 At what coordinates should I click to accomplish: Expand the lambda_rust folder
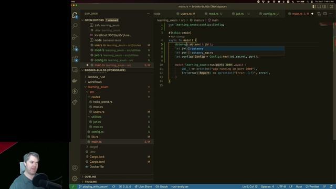(x=96, y=77)
